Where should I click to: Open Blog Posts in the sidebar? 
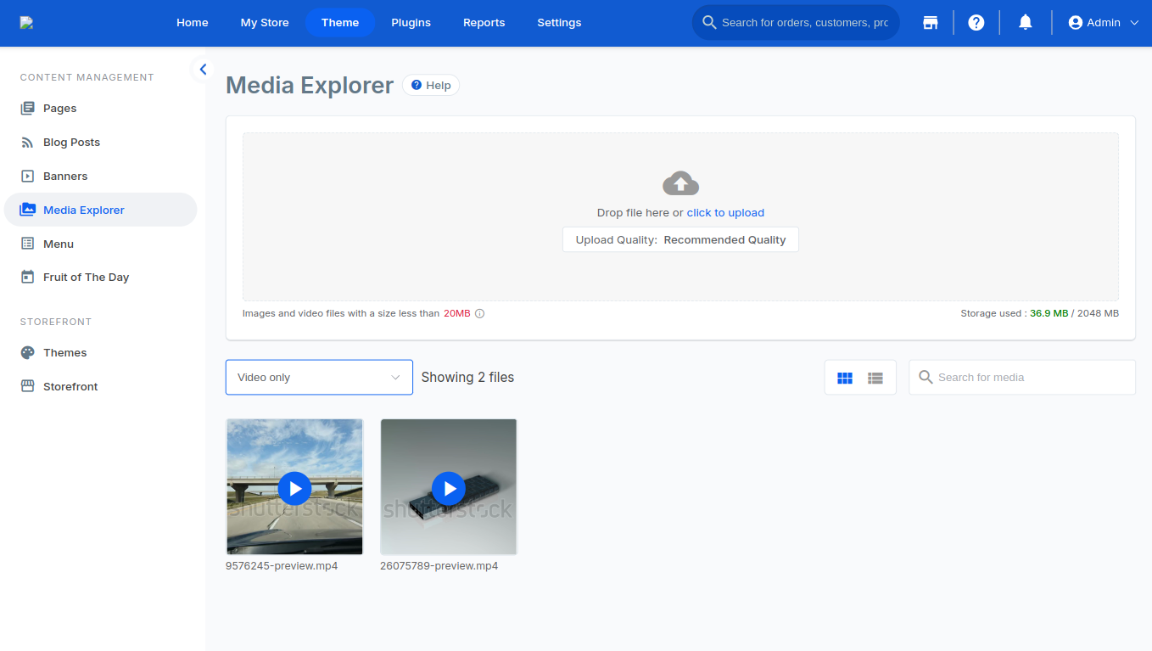pyautogui.click(x=100, y=143)
